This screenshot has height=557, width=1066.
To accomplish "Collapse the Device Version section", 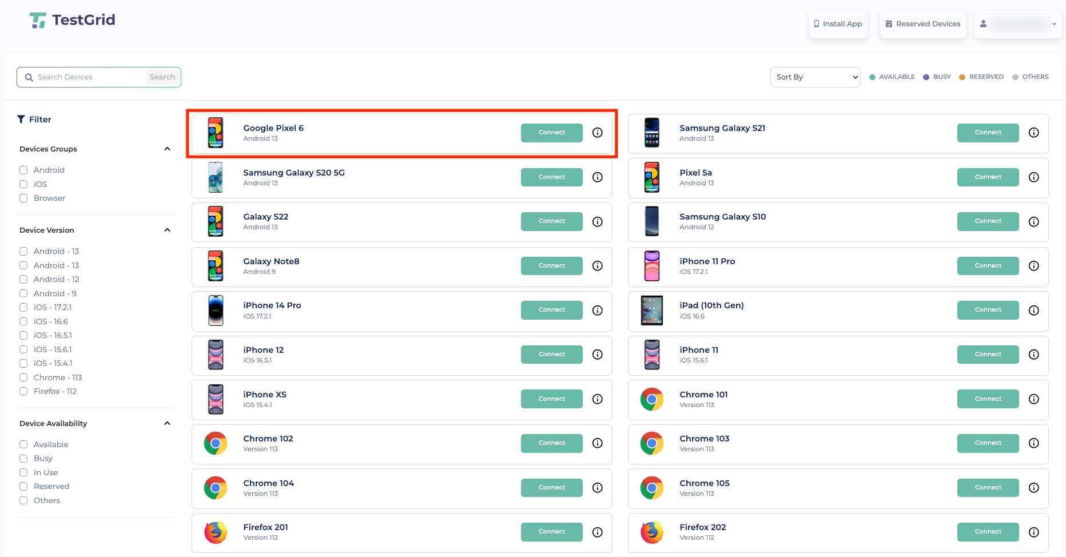I will 167,230.
